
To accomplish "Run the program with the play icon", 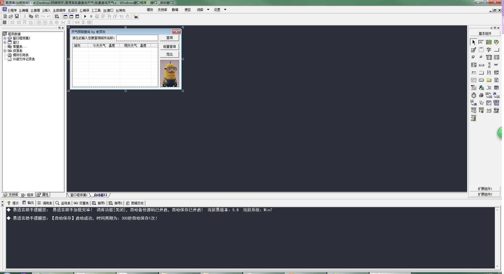I will [85, 16].
